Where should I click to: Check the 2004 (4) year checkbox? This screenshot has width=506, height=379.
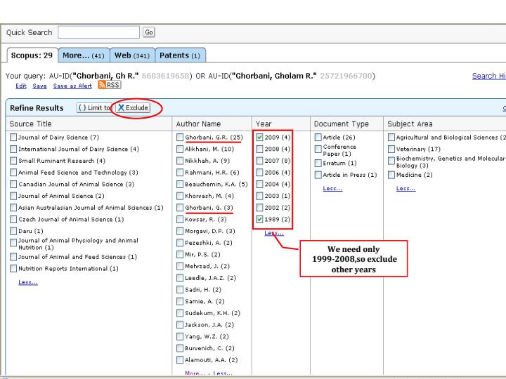[259, 184]
